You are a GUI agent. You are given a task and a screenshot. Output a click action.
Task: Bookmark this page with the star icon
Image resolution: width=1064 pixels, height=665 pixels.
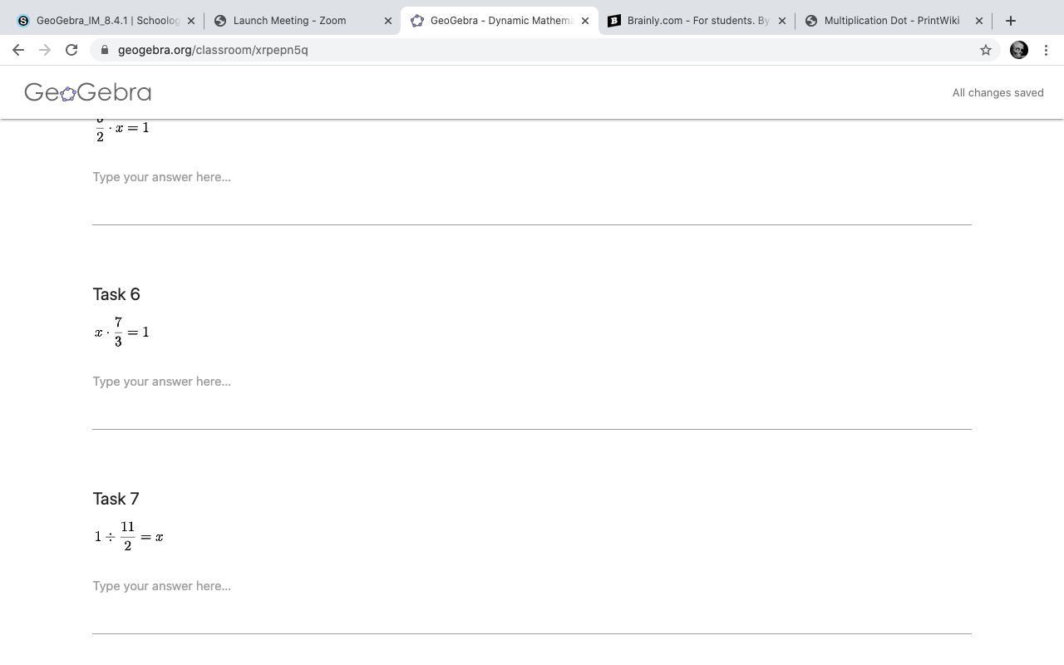coord(986,50)
